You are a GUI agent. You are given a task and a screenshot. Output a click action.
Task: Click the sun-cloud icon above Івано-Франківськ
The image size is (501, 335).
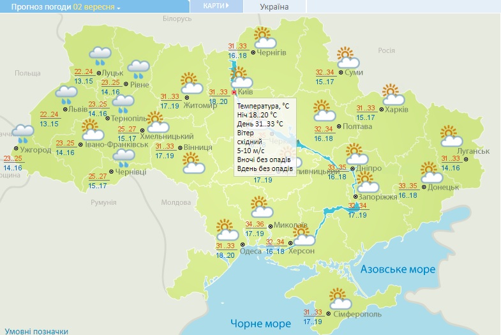click(x=93, y=130)
